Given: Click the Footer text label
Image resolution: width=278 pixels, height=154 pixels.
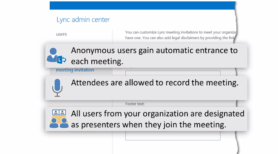Looking at the screenshot, I should [135, 104].
